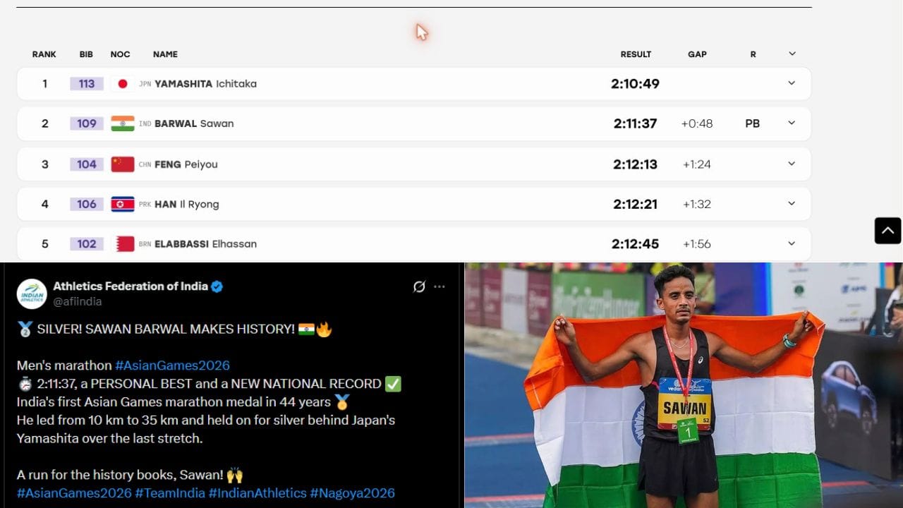Click the NAME column header

[165, 54]
